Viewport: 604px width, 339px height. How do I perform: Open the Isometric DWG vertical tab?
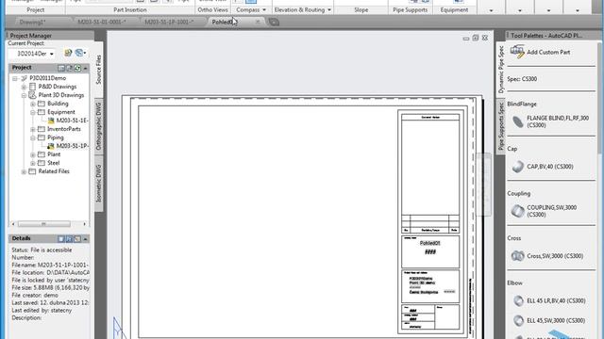pos(98,184)
